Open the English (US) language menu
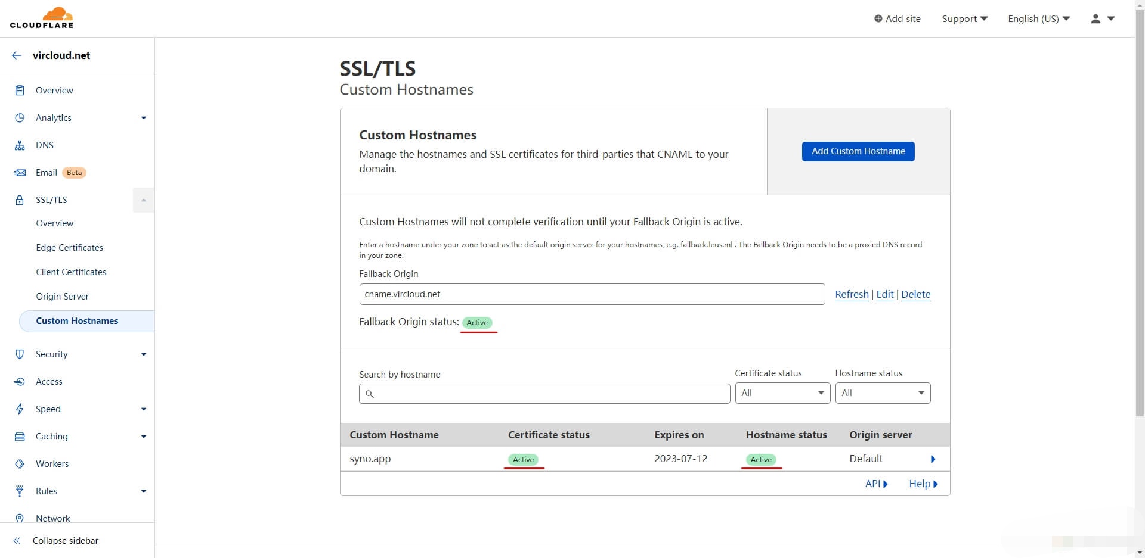 point(1038,18)
